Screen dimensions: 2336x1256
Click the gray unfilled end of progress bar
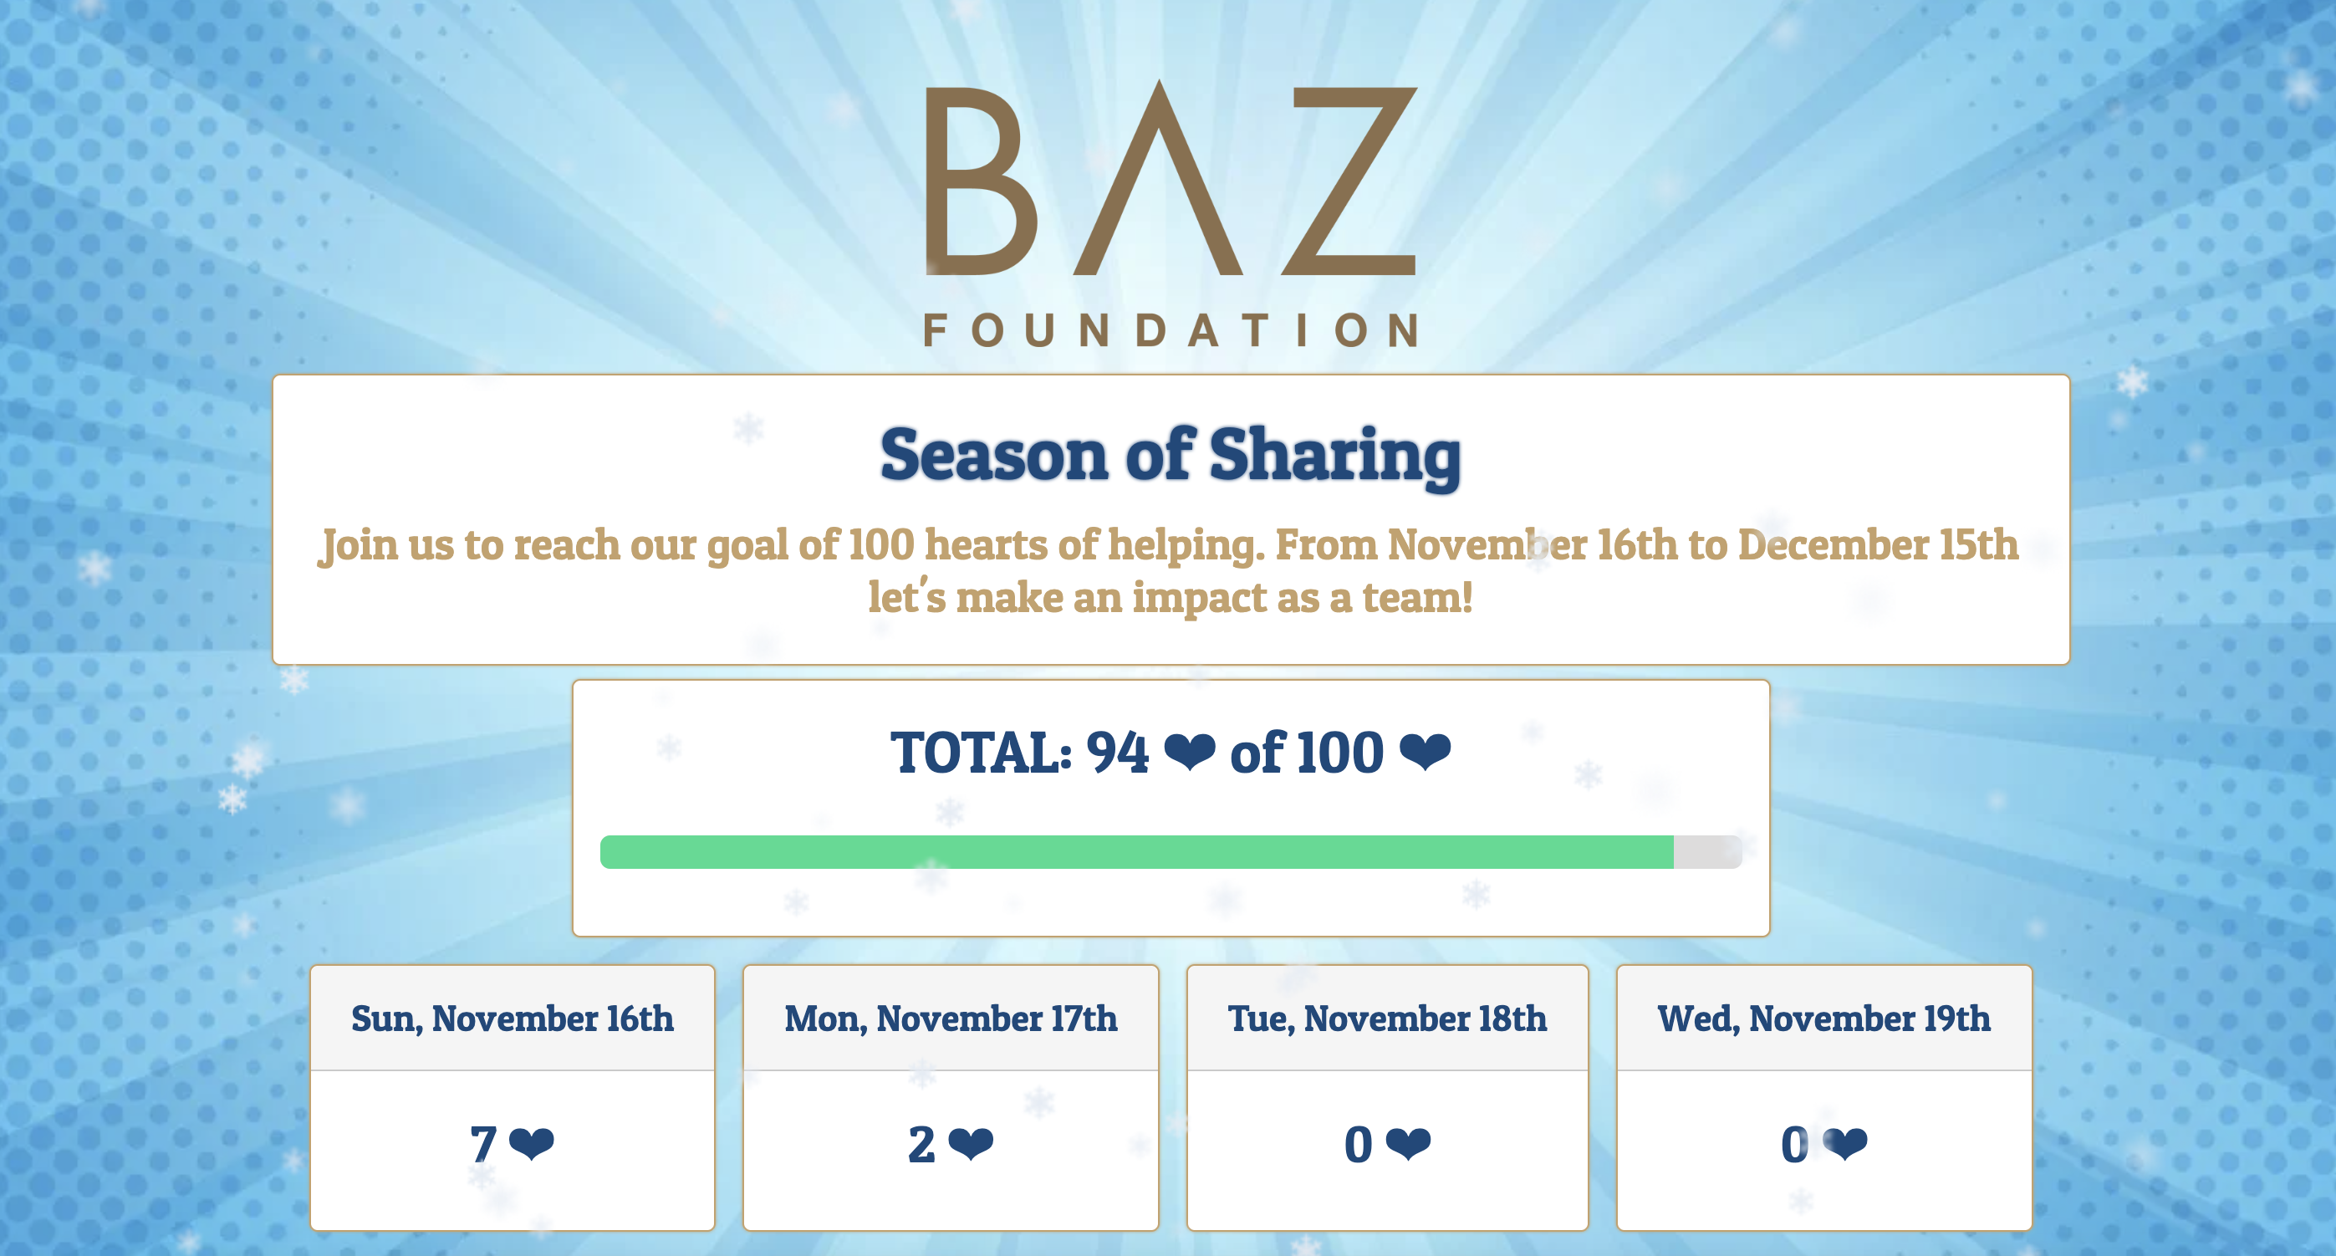(1706, 852)
